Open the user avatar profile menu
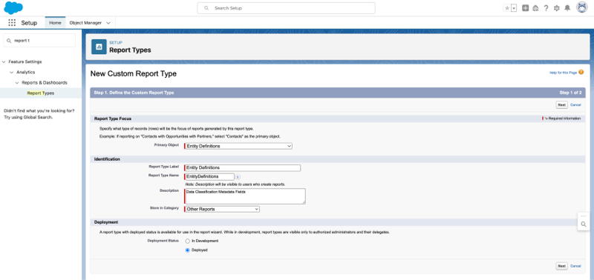Screen dimensions: 594x280 coord(582,7)
